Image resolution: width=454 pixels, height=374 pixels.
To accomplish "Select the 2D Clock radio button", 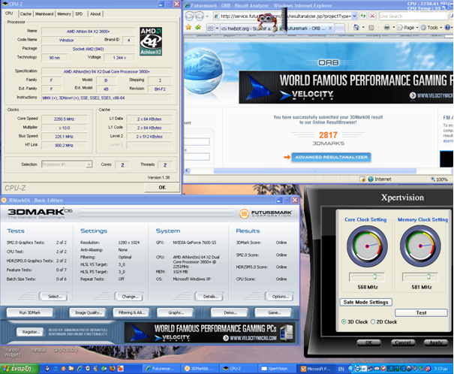I will pos(373,322).
